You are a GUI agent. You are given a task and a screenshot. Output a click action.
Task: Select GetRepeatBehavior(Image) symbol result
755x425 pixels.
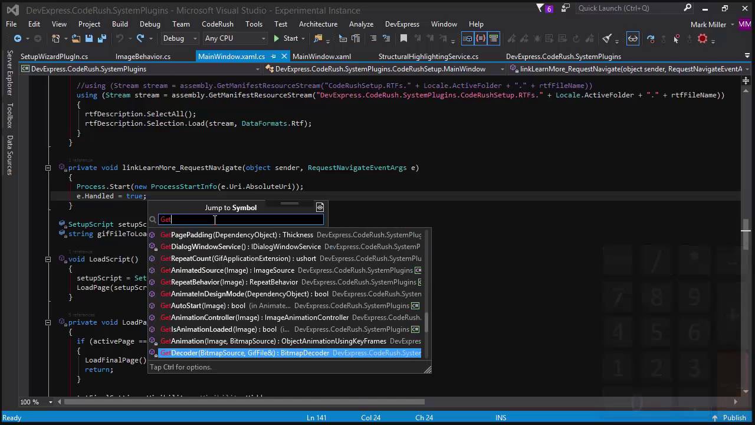285,282
